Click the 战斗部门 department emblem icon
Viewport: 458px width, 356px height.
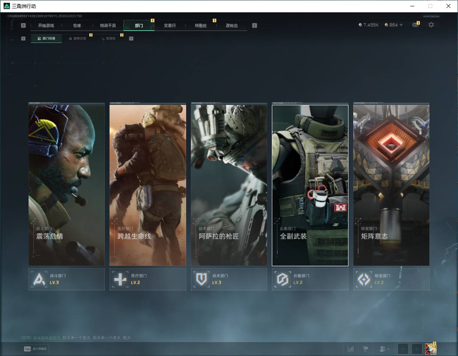pyautogui.click(x=39, y=279)
